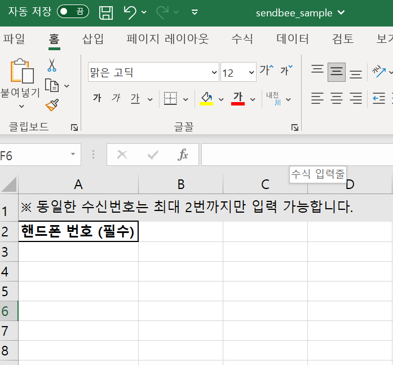The height and width of the screenshot is (365, 393).
Task: Click the Insert Function fx icon
Action: (183, 155)
